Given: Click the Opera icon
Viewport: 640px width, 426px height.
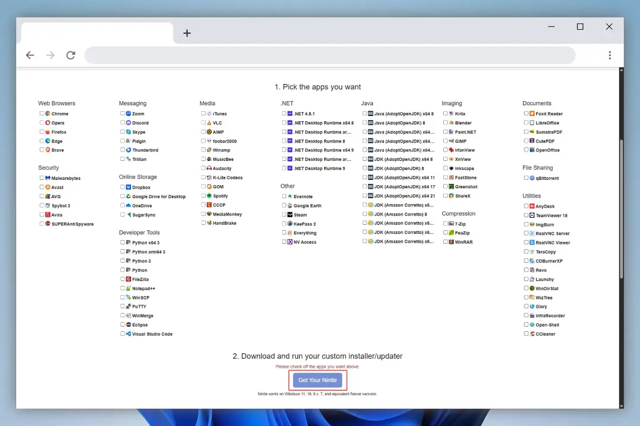Looking at the screenshot, I should coord(48,122).
